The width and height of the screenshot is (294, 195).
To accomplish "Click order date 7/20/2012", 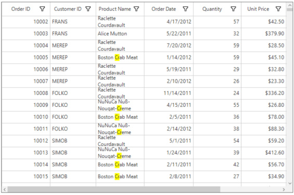I will click(x=169, y=46).
